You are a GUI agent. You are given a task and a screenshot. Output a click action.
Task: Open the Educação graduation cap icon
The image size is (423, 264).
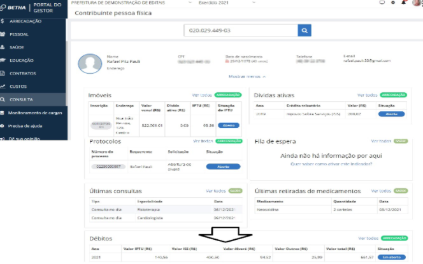click(4, 60)
